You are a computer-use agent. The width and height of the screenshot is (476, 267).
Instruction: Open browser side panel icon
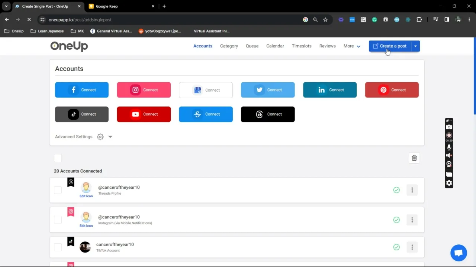pyautogui.click(x=447, y=20)
